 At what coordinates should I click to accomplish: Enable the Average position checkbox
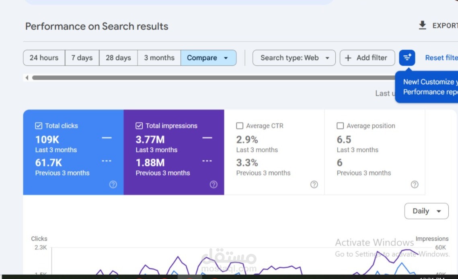coord(340,126)
